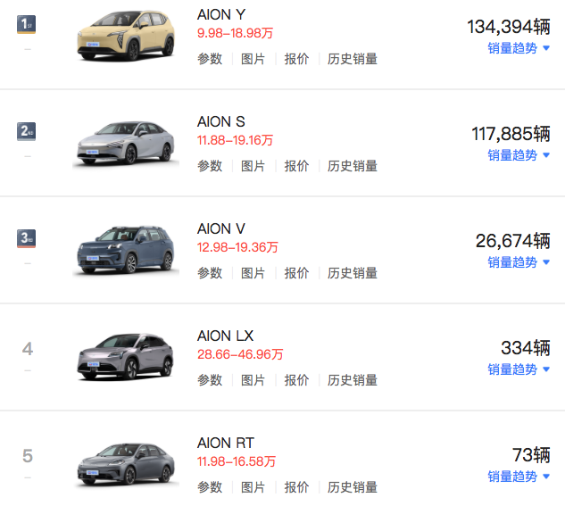
Task: Expand 销量趋势 for AION RT
Action: pos(519,477)
